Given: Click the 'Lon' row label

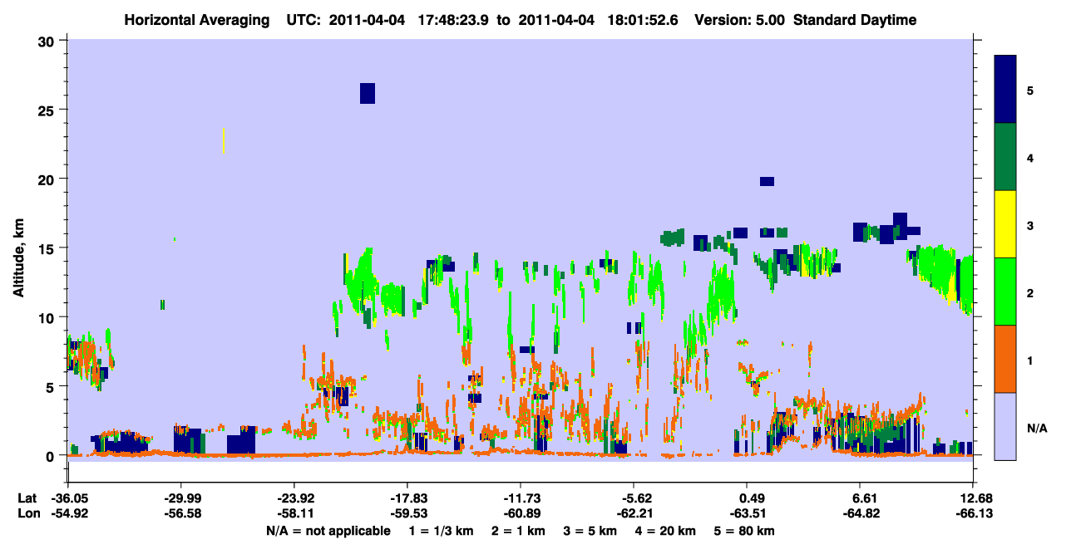Looking at the screenshot, I should click(27, 514).
